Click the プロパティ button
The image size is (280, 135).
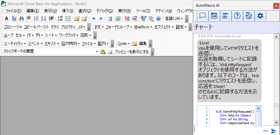coord(68,27)
